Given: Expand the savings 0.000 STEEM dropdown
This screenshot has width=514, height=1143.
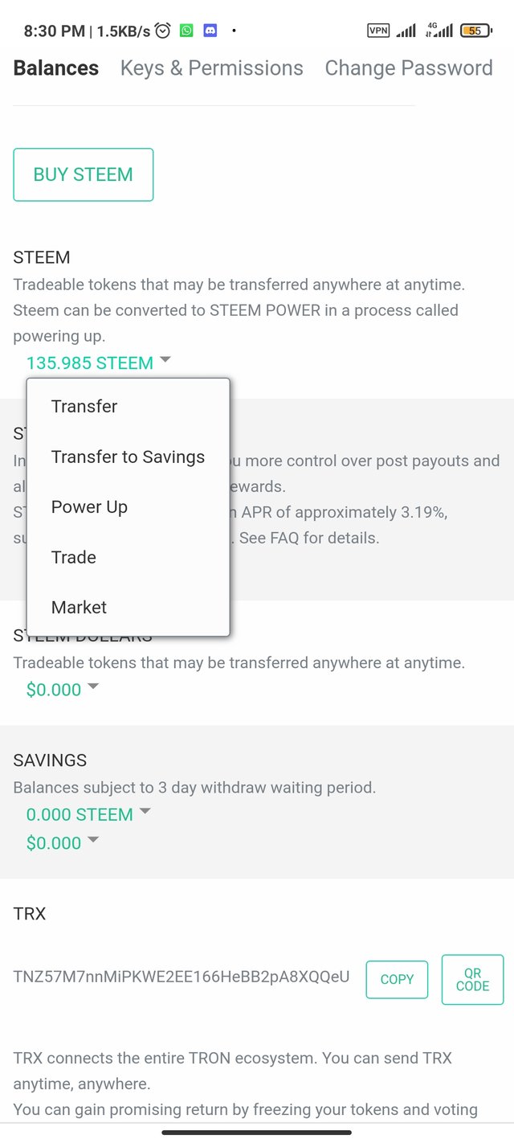Looking at the screenshot, I should click(88, 814).
